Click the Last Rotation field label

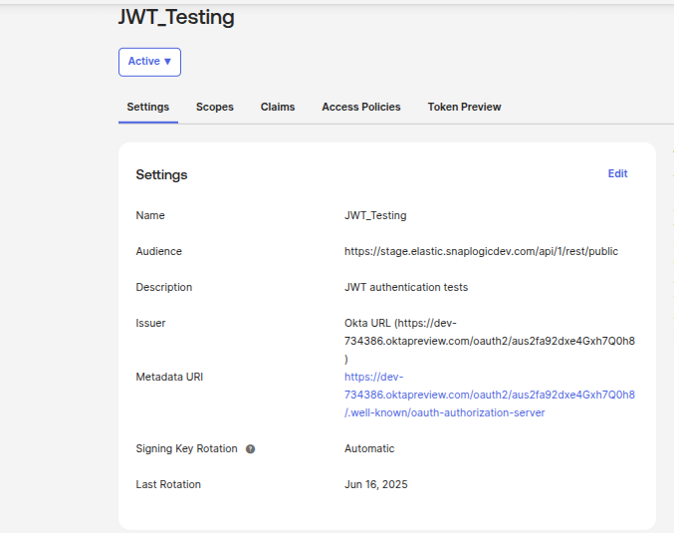point(168,484)
